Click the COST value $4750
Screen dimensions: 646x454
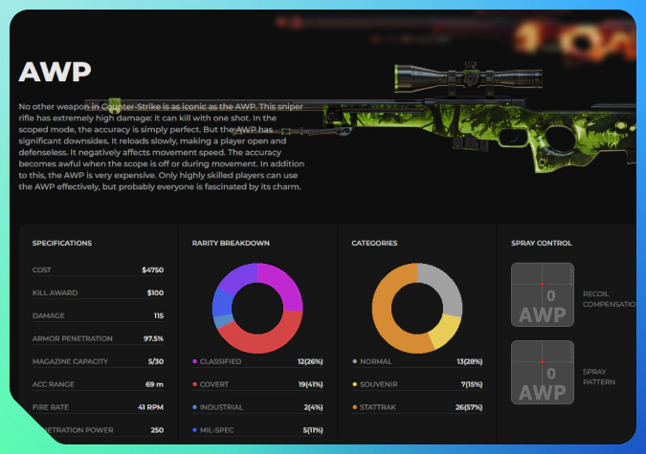(x=152, y=270)
